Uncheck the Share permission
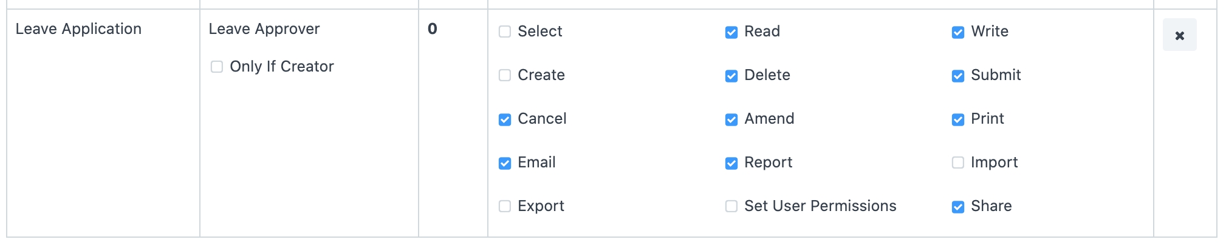This screenshot has height=245, width=1226. [x=958, y=206]
